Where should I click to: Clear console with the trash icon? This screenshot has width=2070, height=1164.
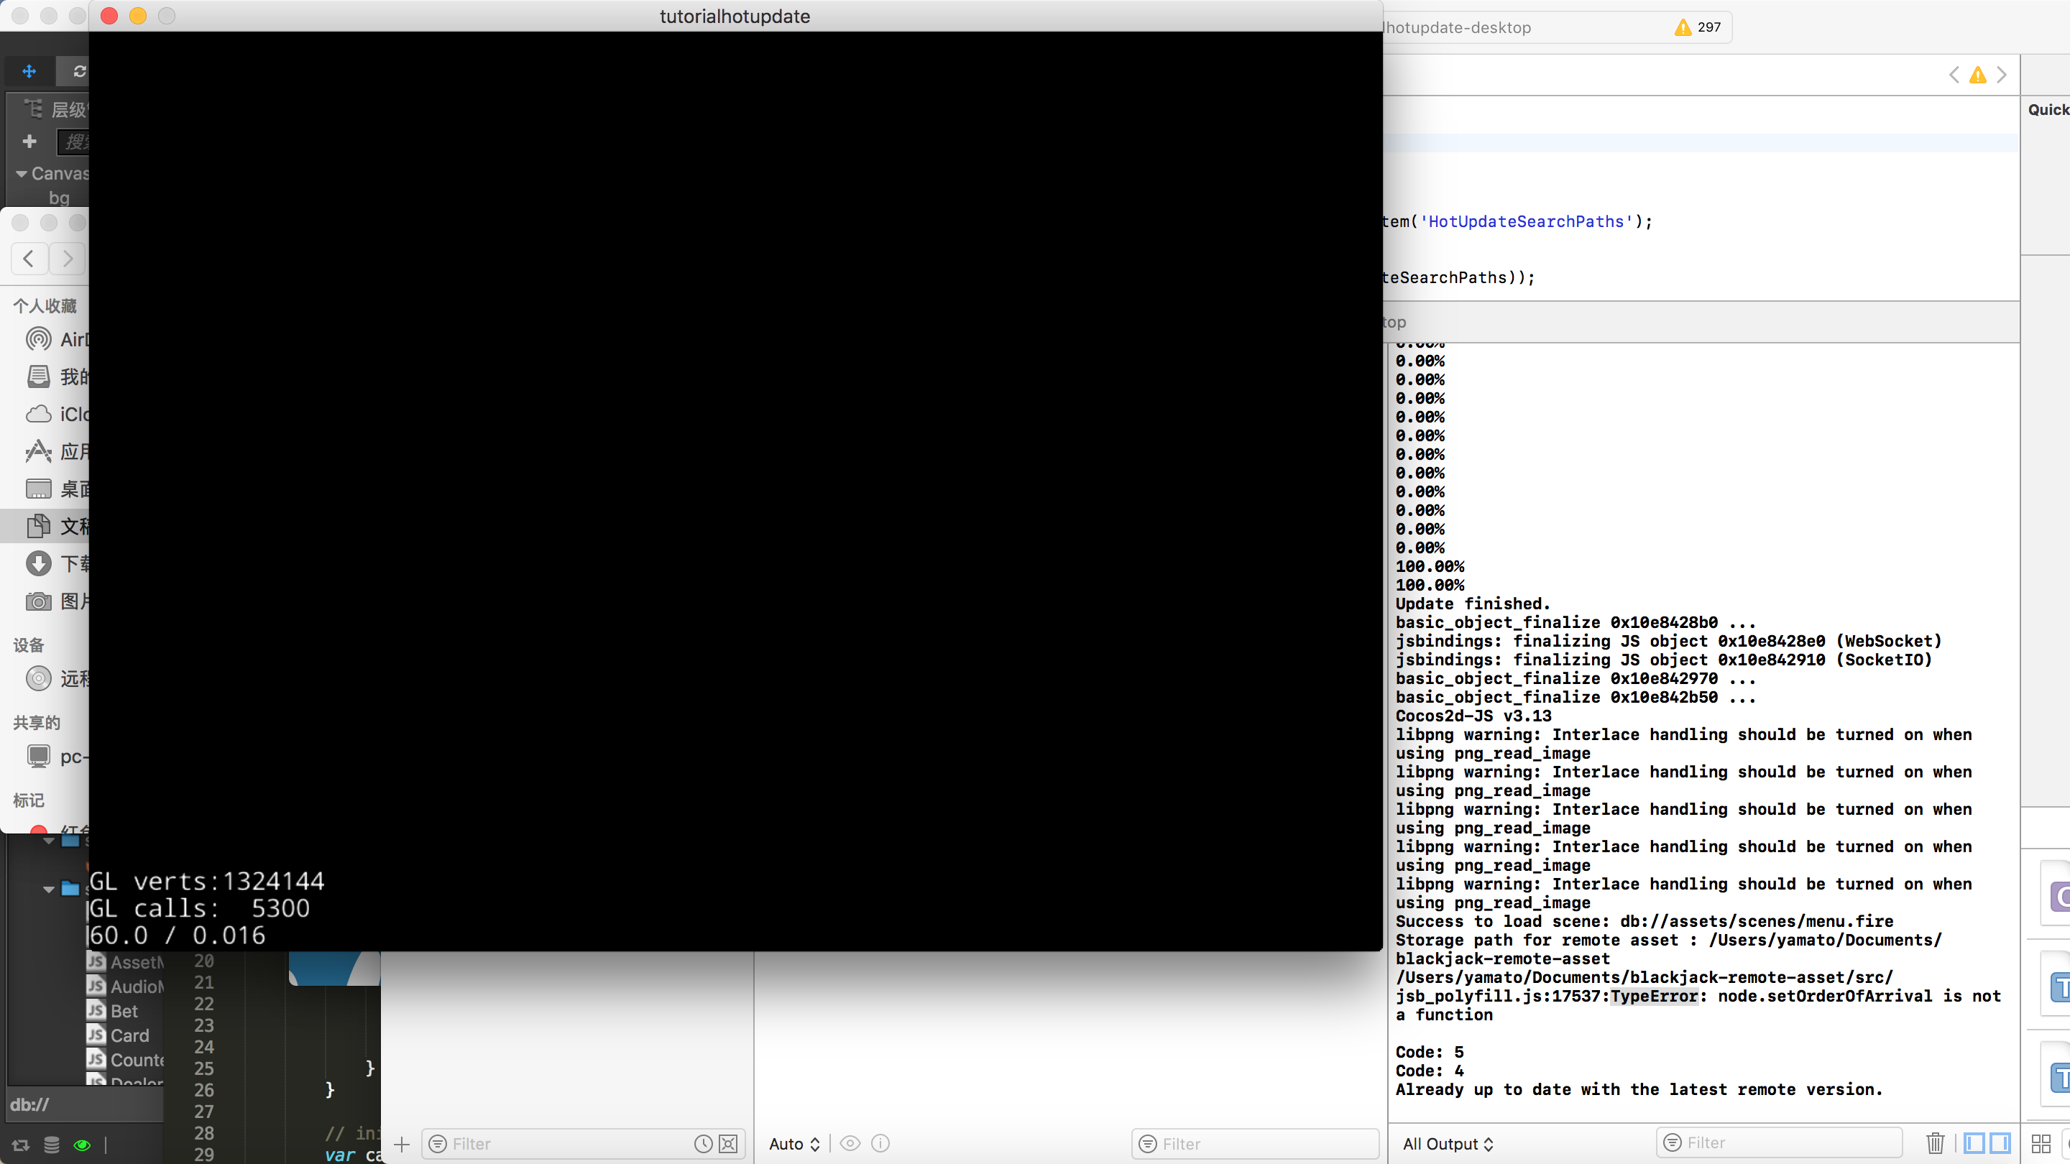pos(1935,1143)
